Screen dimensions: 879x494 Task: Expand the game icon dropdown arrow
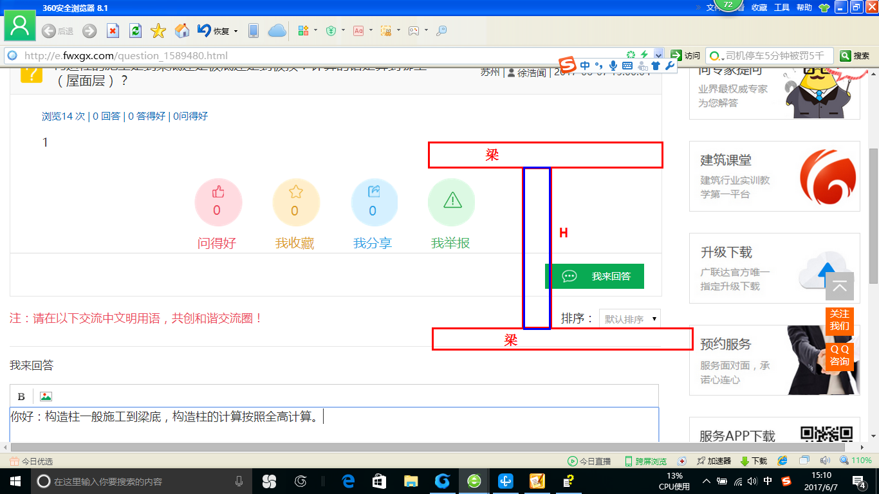click(x=426, y=31)
